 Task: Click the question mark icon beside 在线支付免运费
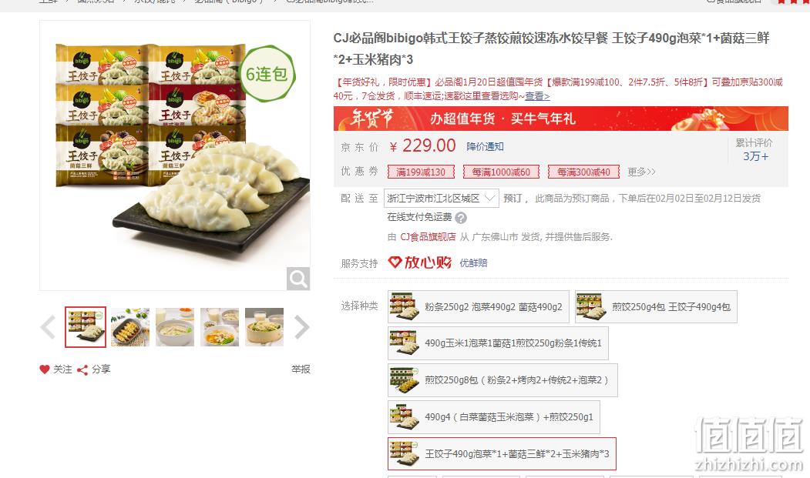pos(461,218)
